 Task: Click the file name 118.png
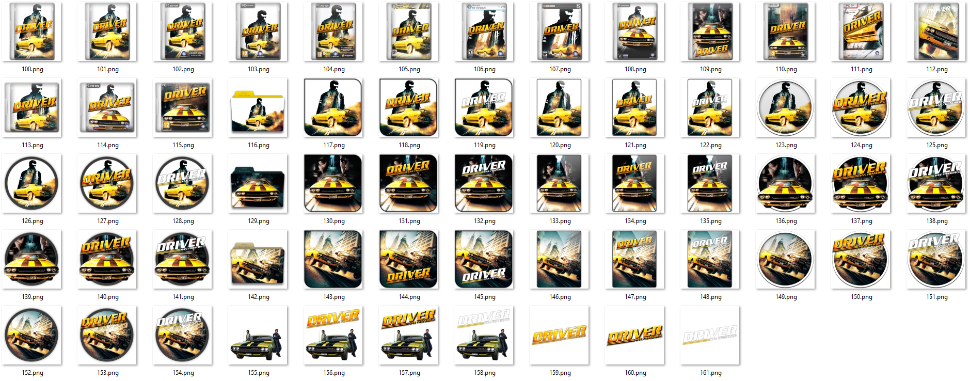coord(409,145)
